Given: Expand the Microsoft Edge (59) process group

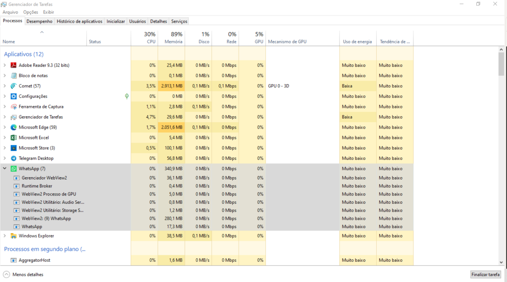Looking at the screenshot, I should click(x=4, y=127).
